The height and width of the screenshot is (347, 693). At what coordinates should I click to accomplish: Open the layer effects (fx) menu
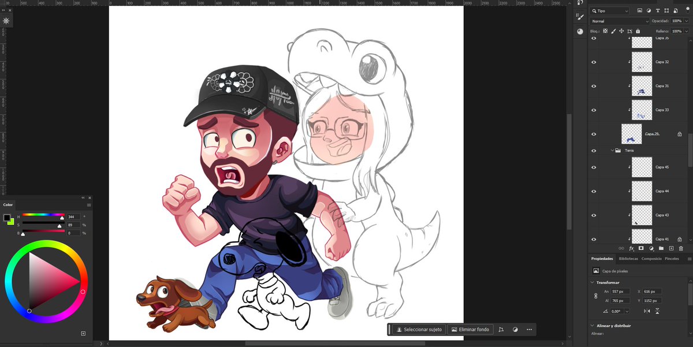632,249
